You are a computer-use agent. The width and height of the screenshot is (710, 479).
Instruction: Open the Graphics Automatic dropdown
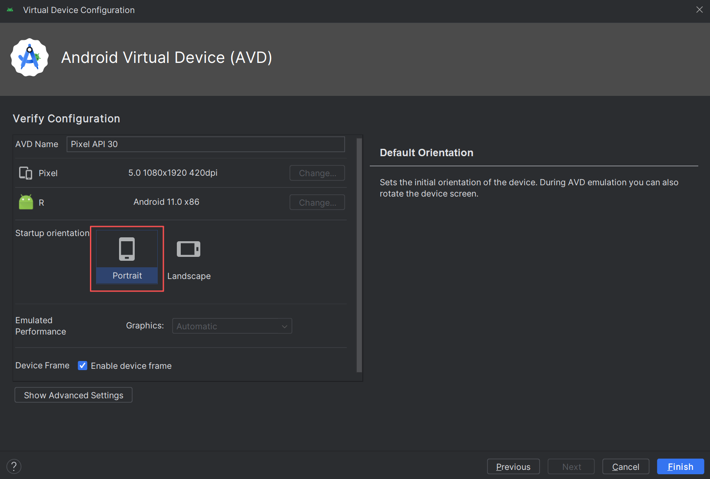(232, 326)
